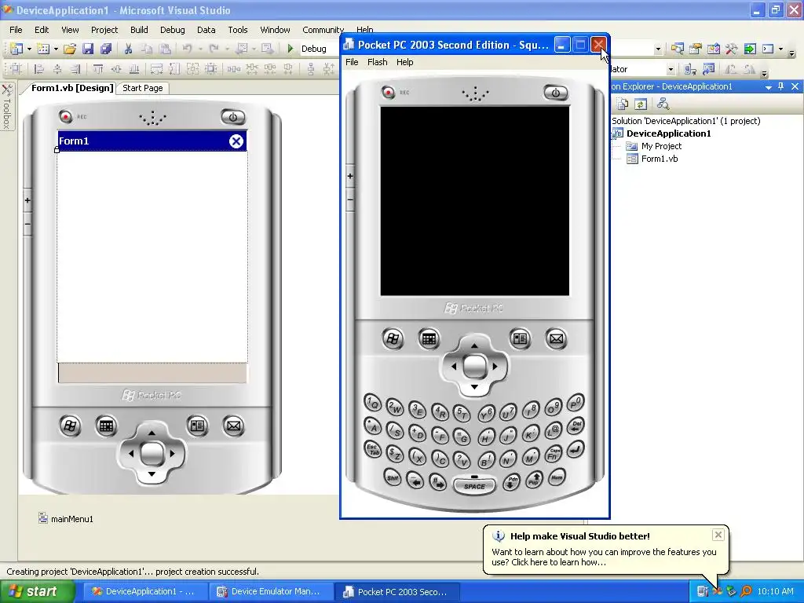Click the View Class Diagram icon
This screenshot has height=603, width=804.
tap(663, 104)
